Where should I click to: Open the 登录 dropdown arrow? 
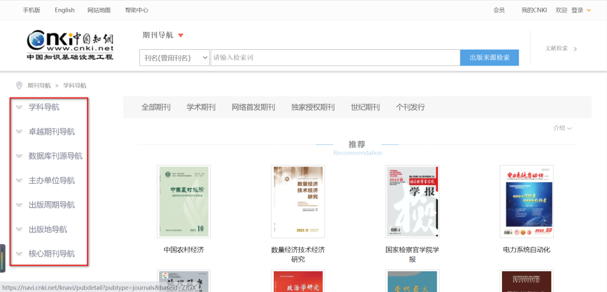tap(589, 11)
